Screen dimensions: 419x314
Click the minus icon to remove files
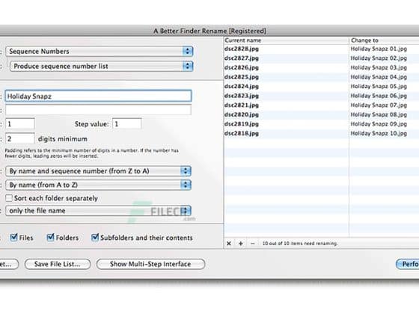click(253, 244)
